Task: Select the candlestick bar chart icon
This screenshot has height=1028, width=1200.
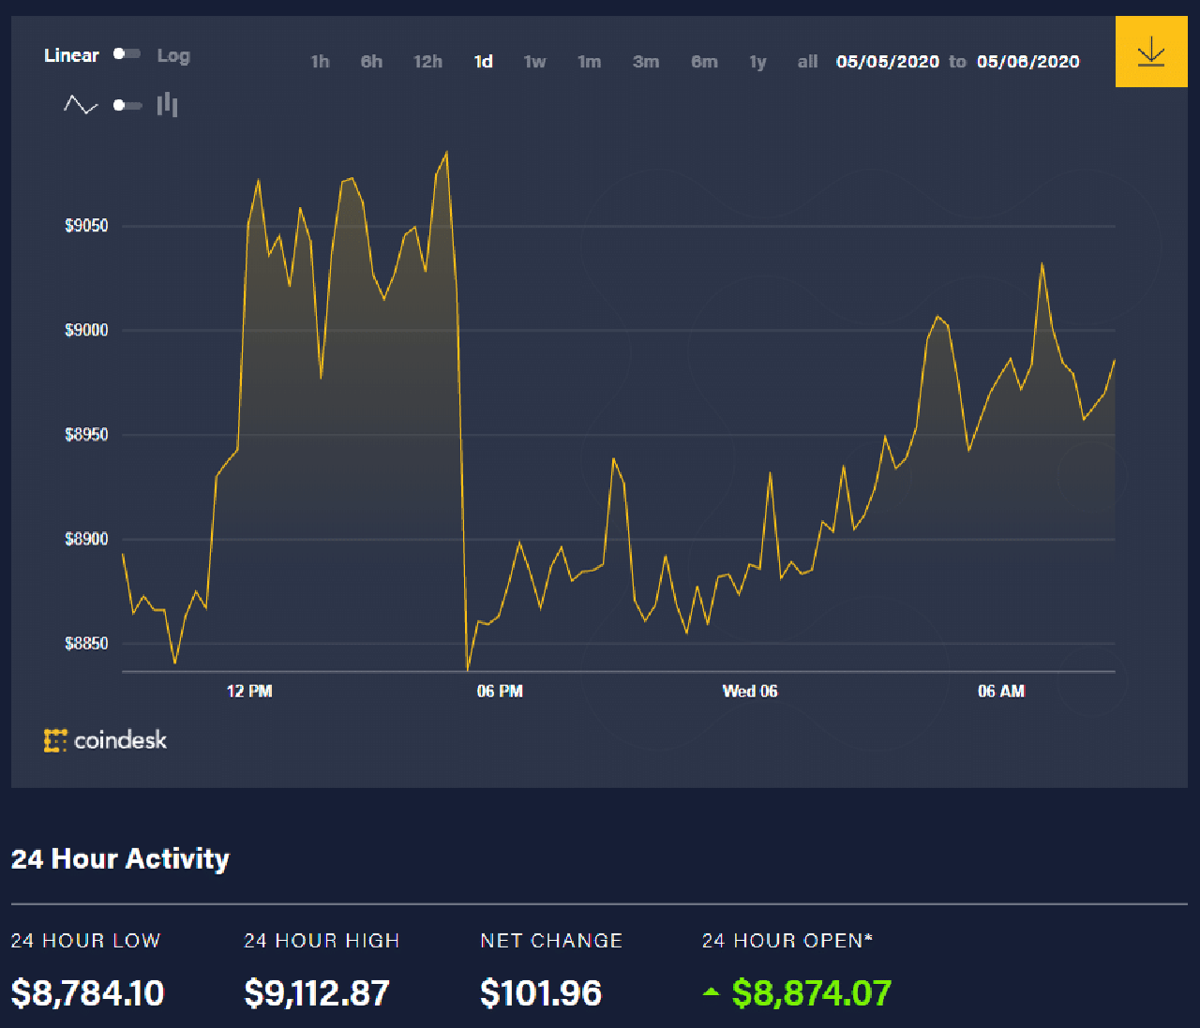Action: point(167,104)
